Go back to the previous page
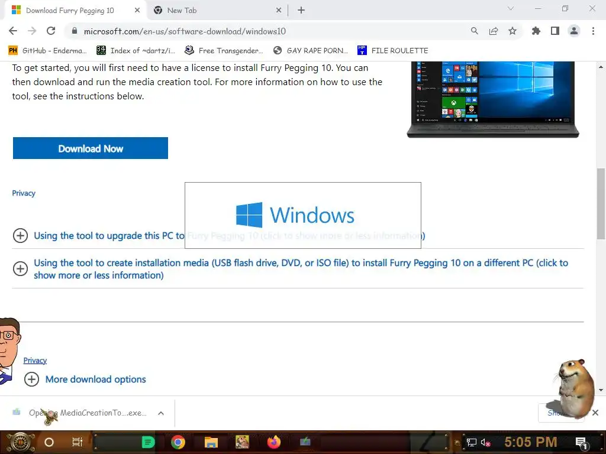 [x=13, y=31]
